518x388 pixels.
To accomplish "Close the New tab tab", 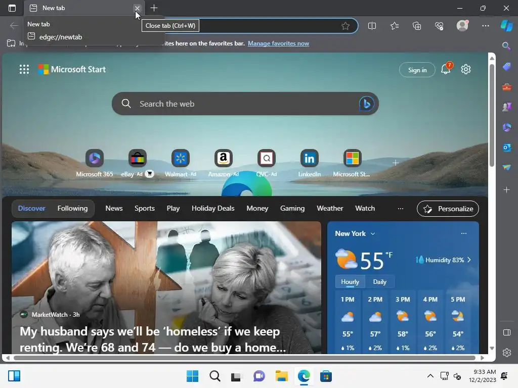I will pyautogui.click(x=137, y=8).
